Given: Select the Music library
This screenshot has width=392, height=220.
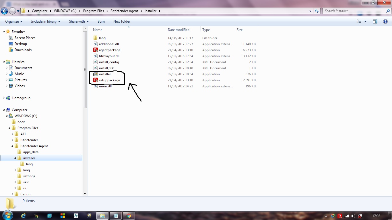Looking at the screenshot, I should (x=19, y=74).
